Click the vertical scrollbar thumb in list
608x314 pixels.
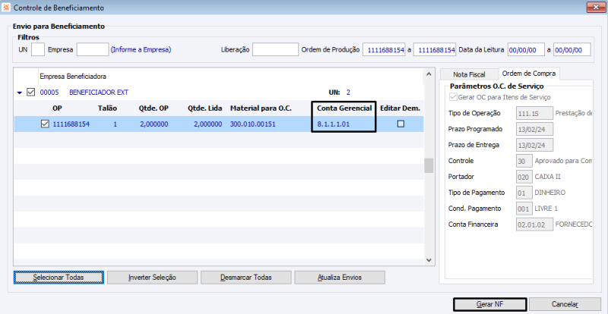(x=429, y=165)
